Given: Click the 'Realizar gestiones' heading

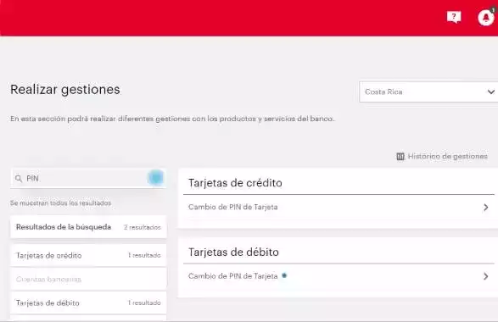Looking at the screenshot, I should tap(65, 90).
